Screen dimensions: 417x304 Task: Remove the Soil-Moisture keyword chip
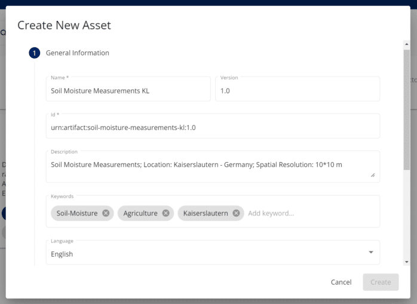[x=106, y=213]
